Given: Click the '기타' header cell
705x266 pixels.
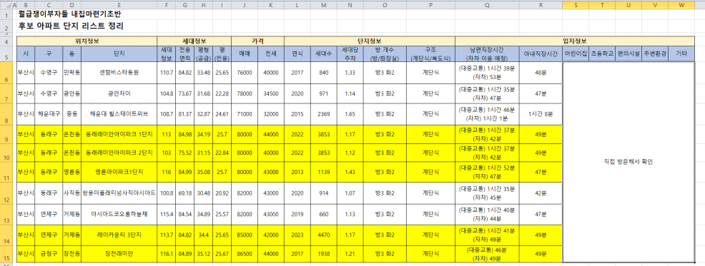Looking at the screenshot, I should click(681, 53).
